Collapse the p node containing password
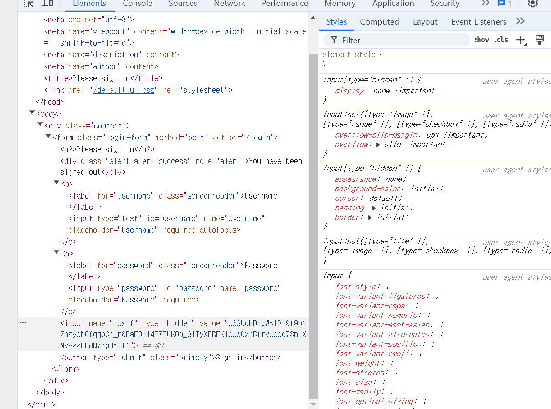551x409 pixels. coord(57,252)
